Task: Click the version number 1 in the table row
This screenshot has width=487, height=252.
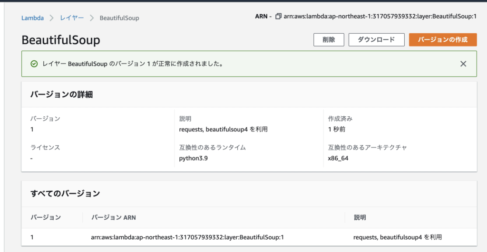Action: [x=32, y=237]
